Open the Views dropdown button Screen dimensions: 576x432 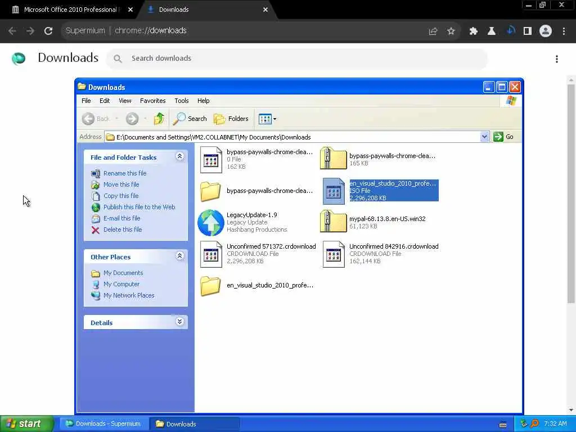click(267, 119)
